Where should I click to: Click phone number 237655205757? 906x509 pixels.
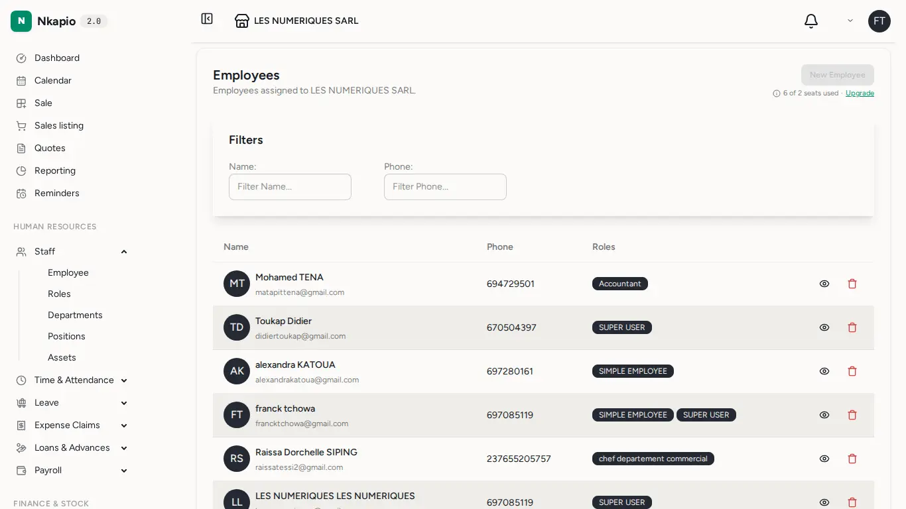519,459
